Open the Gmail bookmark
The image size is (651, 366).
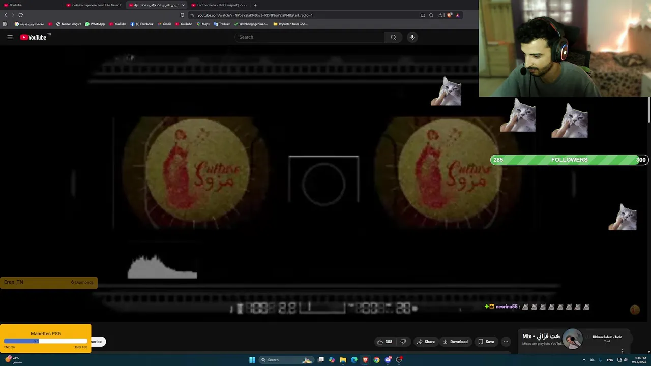164,24
